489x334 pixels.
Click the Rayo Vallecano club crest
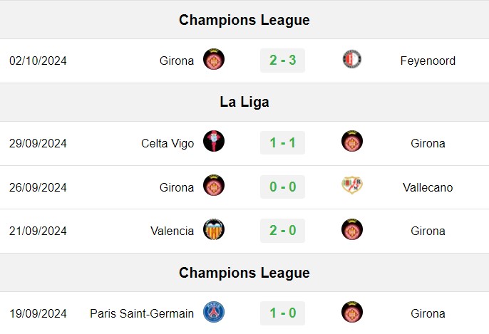click(352, 185)
